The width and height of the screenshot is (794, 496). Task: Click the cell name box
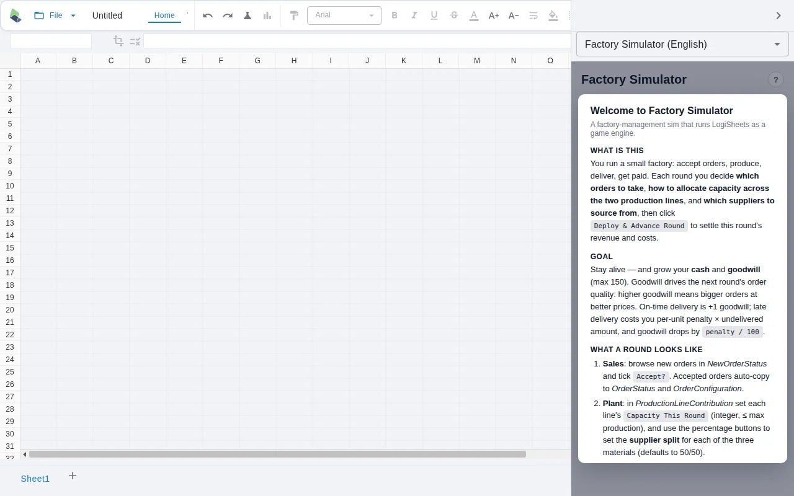51,41
